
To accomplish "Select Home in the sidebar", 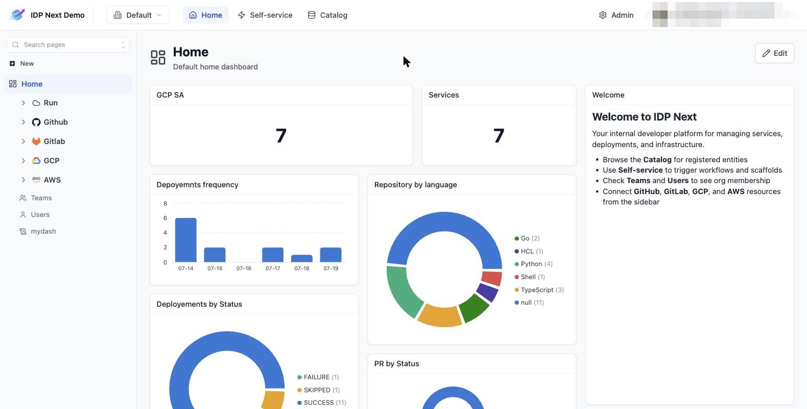I will (68, 84).
